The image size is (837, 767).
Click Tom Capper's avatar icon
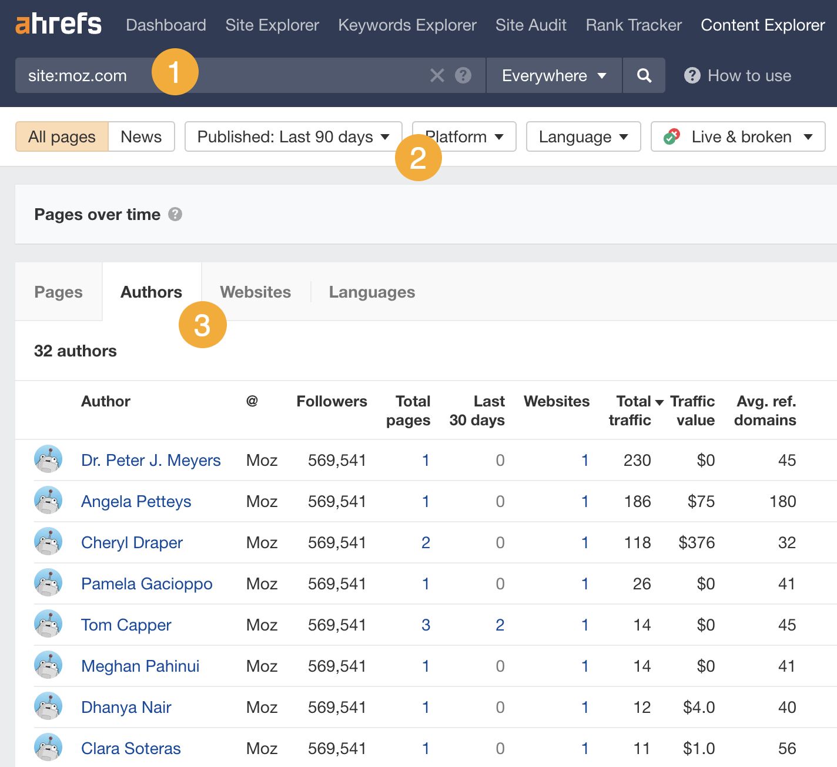point(48,624)
